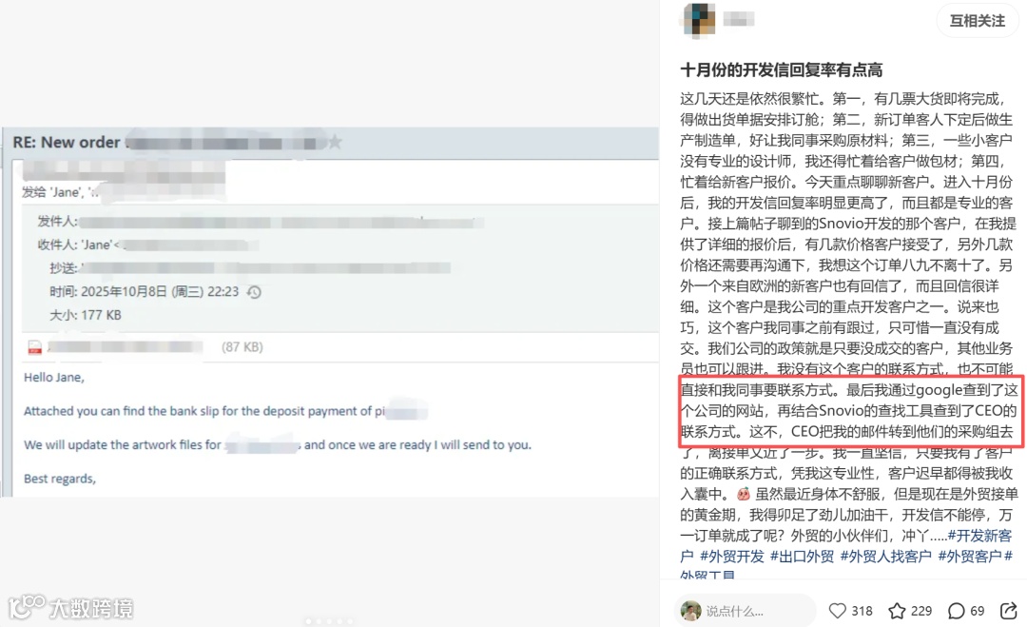Click the commenter avatar near input box
Screen dimensions: 1027x627
690,611
